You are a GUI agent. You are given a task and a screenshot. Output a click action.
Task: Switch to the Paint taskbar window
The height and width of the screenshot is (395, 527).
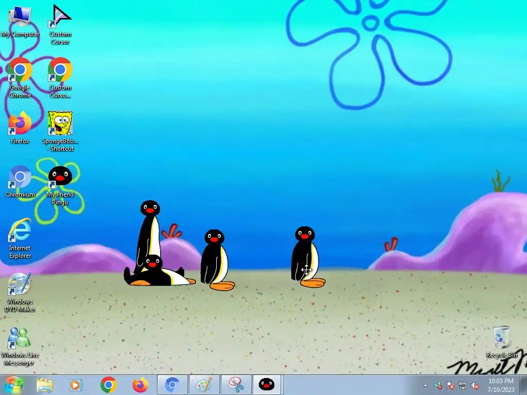[x=204, y=385]
